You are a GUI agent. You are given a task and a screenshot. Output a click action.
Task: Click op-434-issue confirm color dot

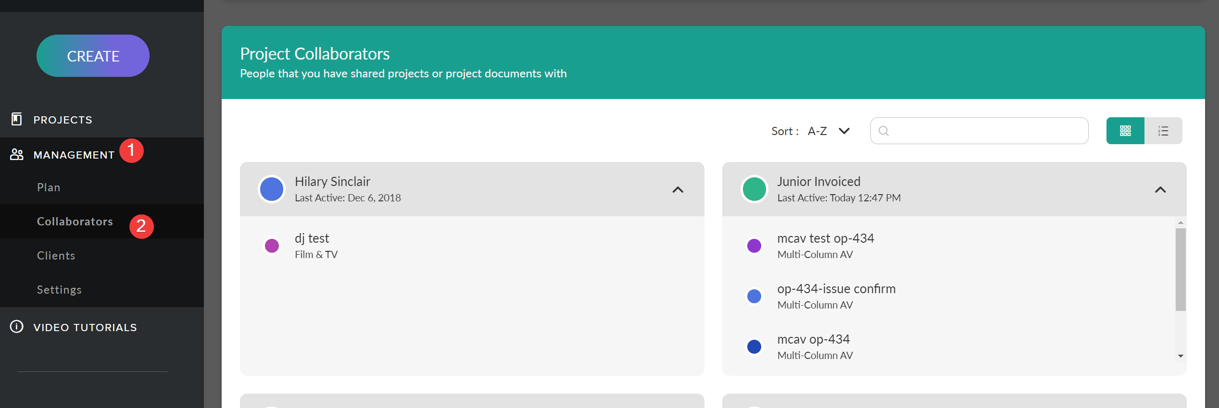[754, 296]
